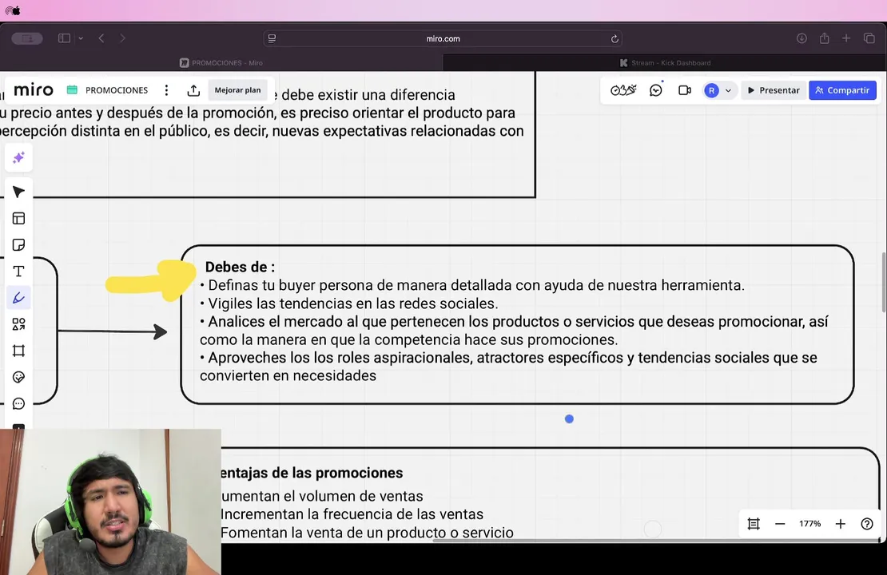
Task: Open the help question mark
Action: (867, 524)
